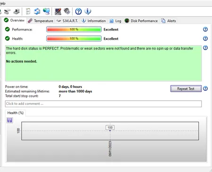Click the printer-like device toolbar icon
This screenshot has width=212, height=172.
(16, 11)
